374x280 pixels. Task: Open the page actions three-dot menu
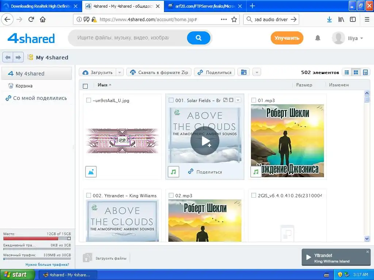pyautogui.click(x=224, y=20)
